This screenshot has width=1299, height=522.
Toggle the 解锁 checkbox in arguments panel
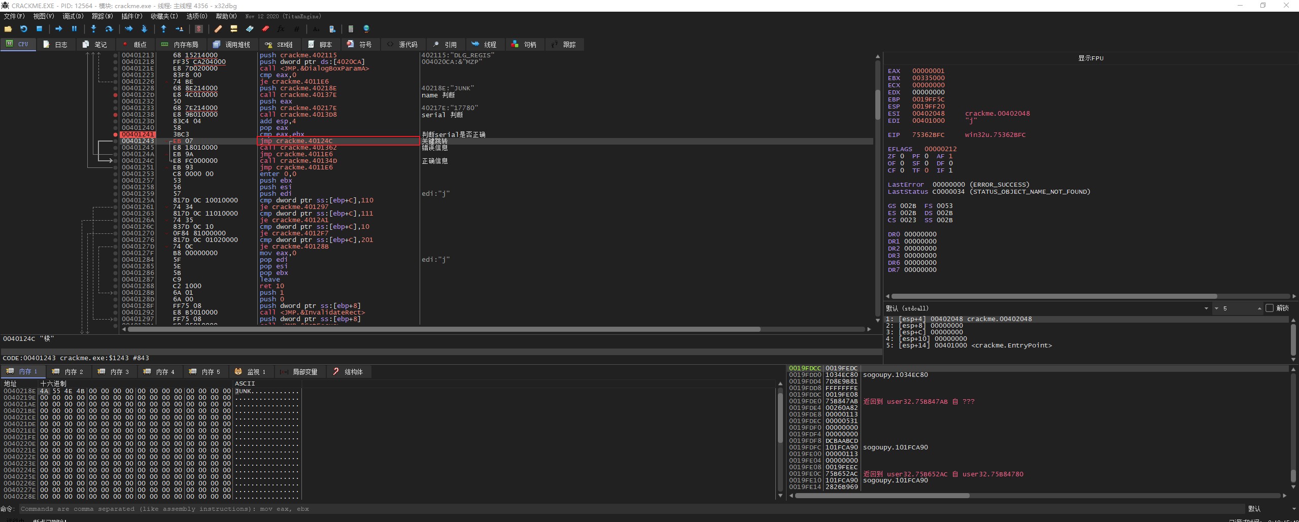click(1270, 308)
